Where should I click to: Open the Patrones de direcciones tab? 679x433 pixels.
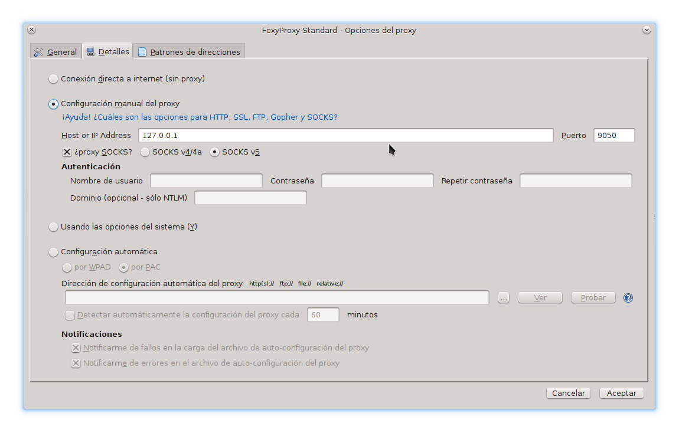pos(190,51)
